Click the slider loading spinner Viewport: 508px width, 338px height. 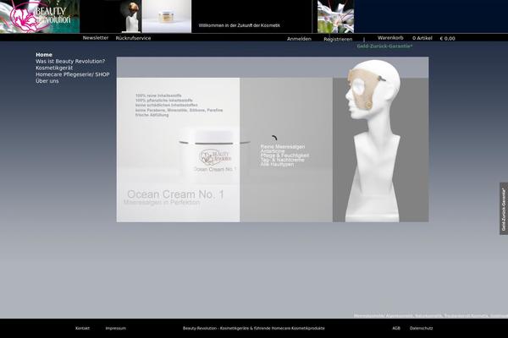coord(273,139)
